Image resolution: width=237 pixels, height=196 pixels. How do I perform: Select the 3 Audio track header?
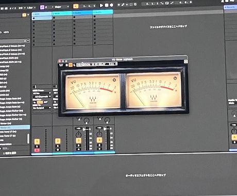[x=82, y=12]
